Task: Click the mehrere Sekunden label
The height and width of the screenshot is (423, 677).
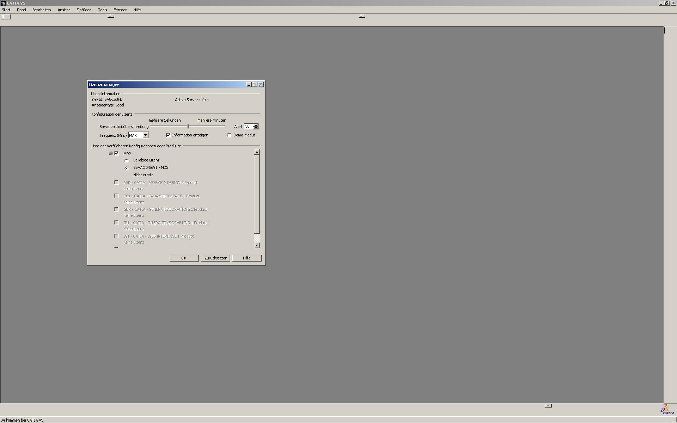Action: tap(165, 120)
